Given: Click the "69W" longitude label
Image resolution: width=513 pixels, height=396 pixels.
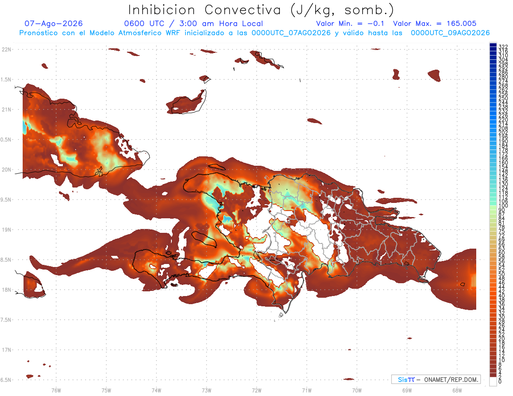Looking at the screenshot, I should click(x=407, y=390).
